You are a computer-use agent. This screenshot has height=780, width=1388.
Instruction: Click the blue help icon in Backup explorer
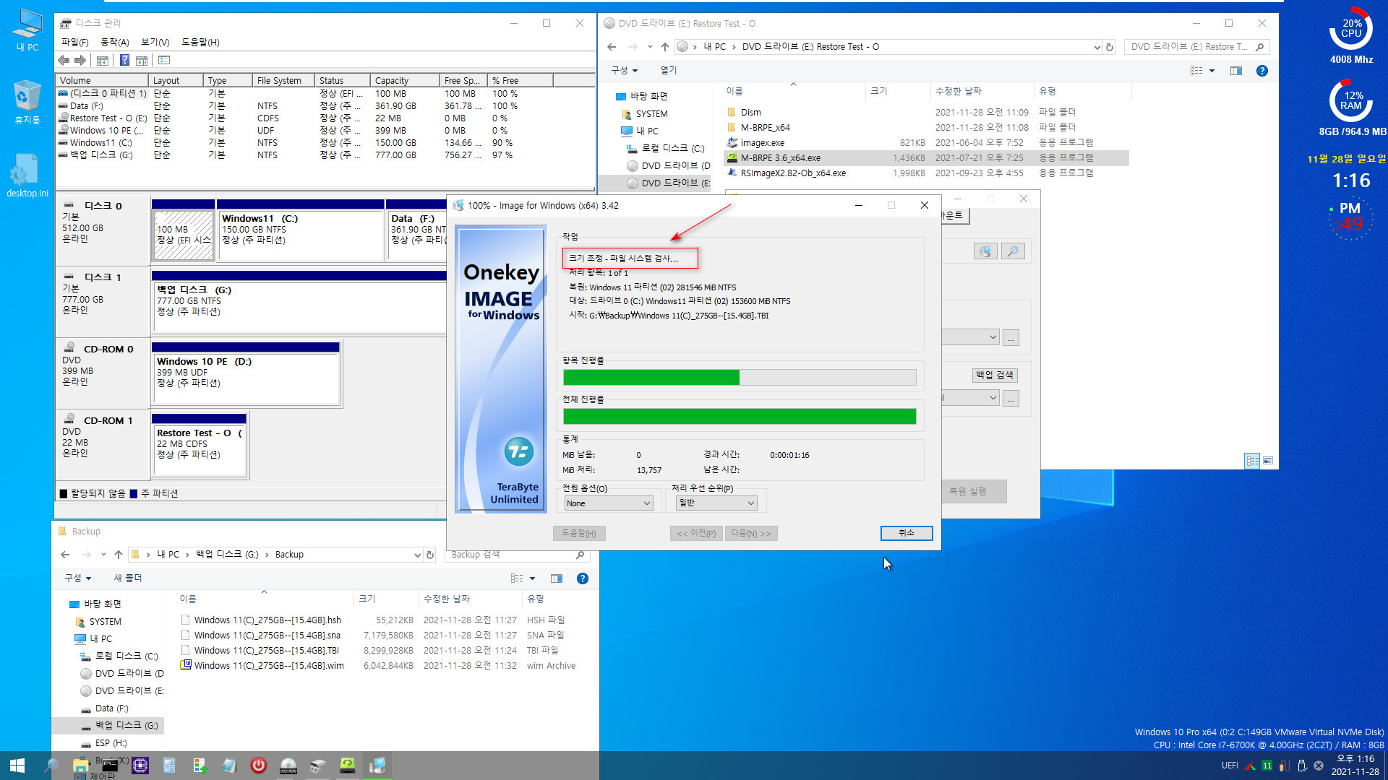[583, 578]
